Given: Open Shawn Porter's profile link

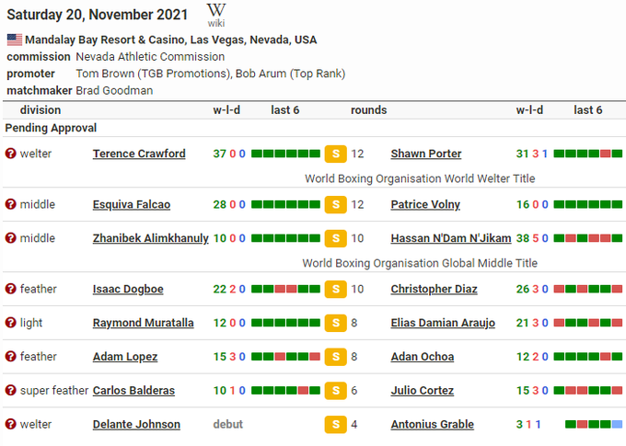Looking at the screenshot, I should [426, 154].
